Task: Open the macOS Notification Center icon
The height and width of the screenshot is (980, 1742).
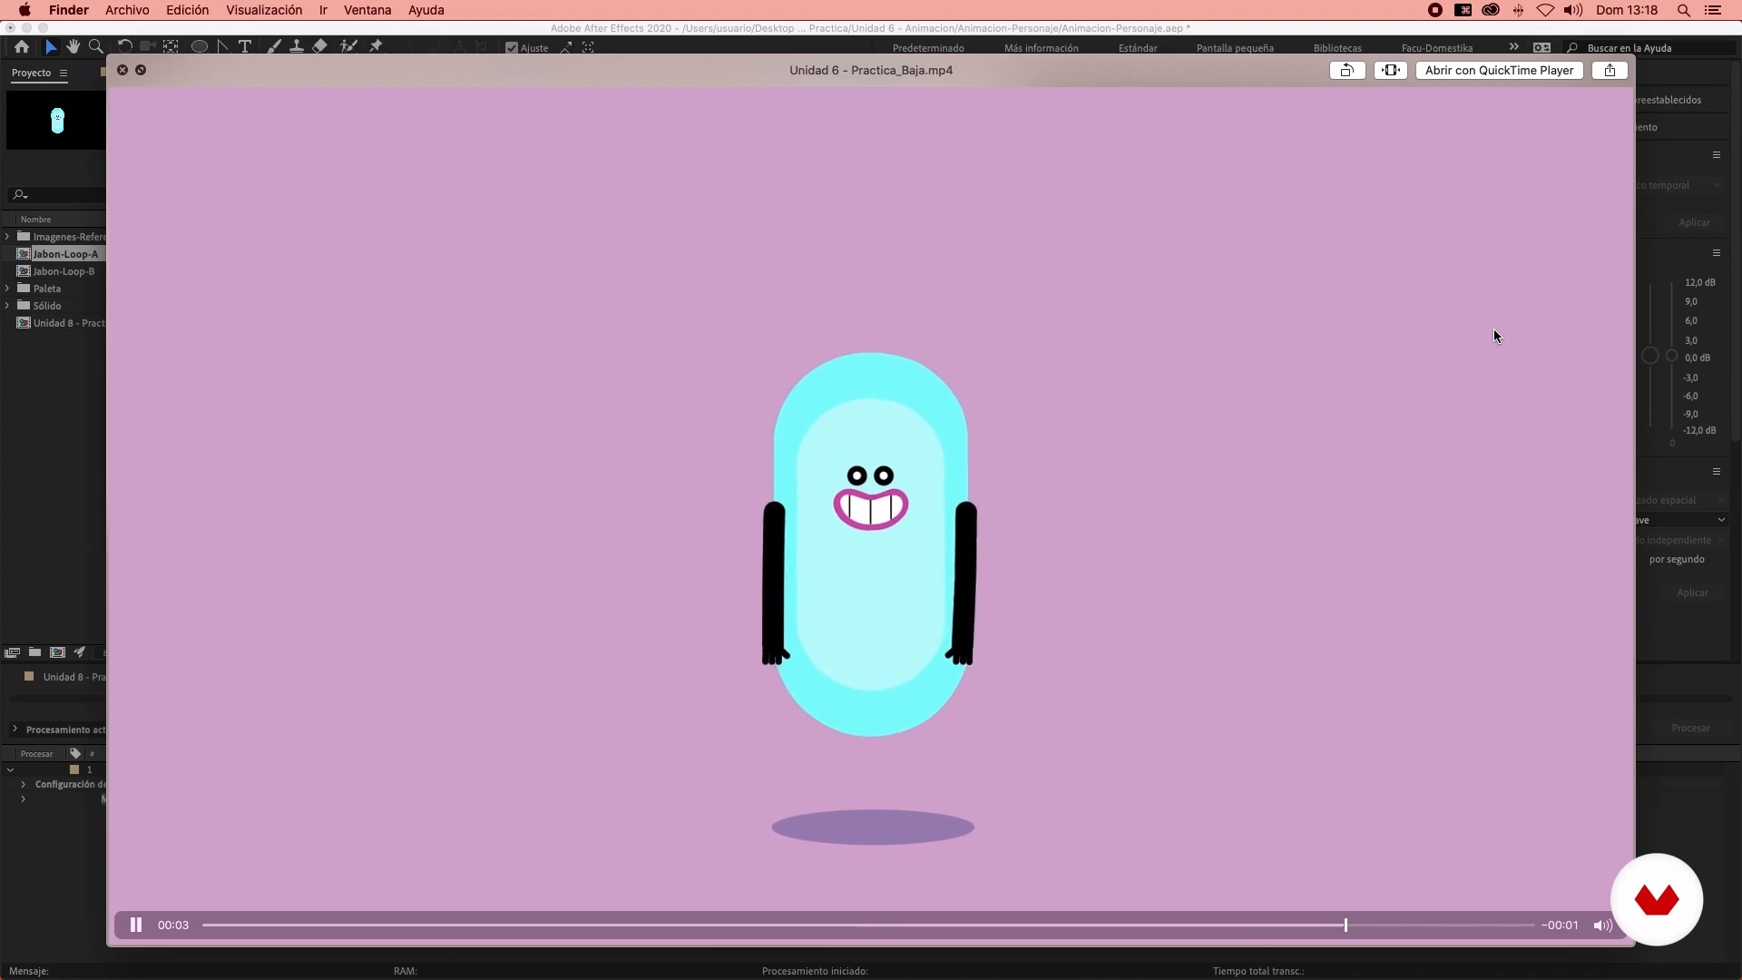Action: [x=1713, y=10]
